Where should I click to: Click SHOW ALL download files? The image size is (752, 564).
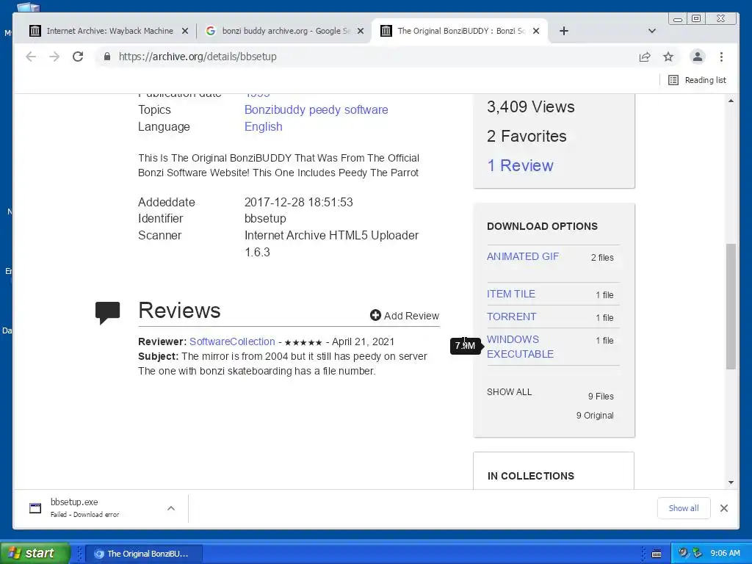coord(510,392)
